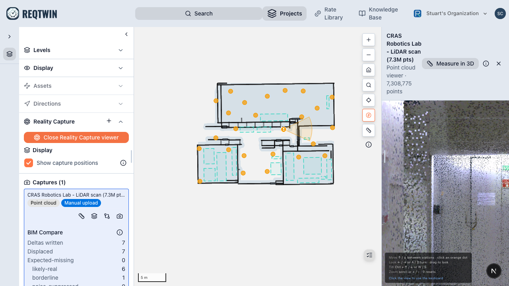Click the Search bar

pyautogui.click(x=199, y=14)
